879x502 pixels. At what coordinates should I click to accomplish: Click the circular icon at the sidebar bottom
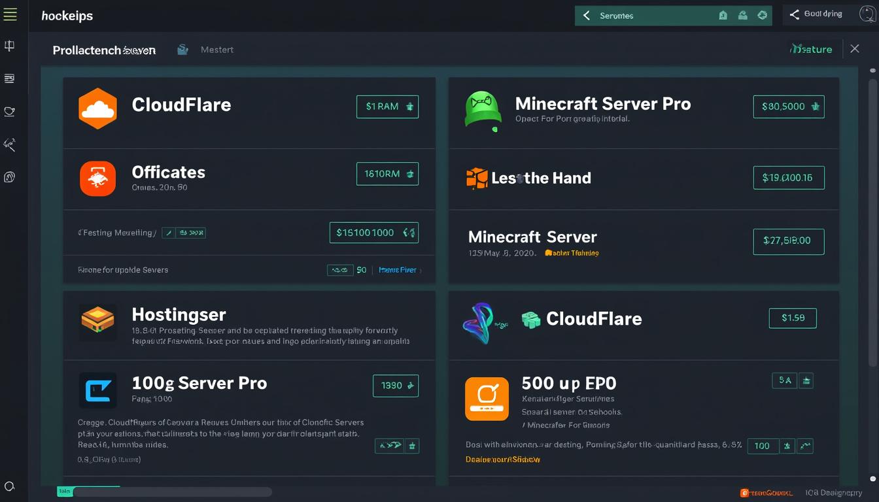10,486
